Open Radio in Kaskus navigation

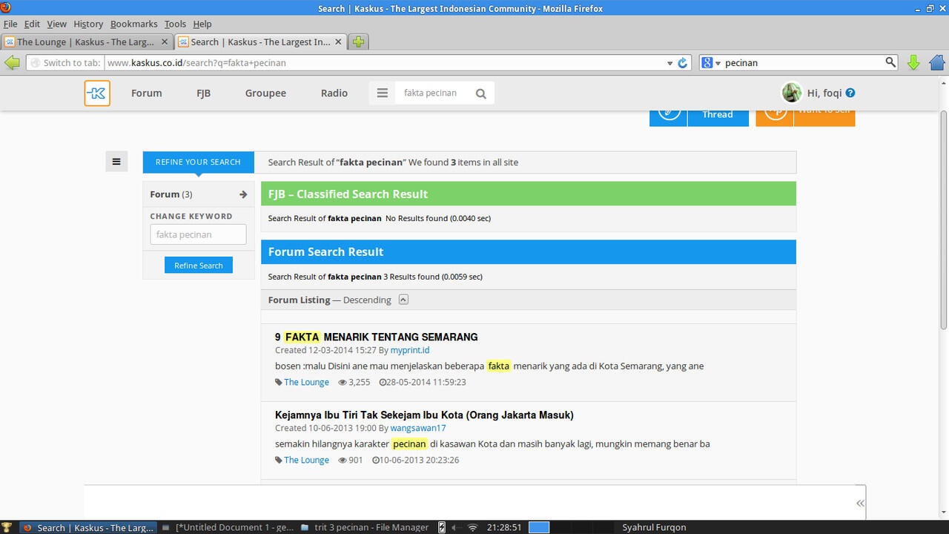click(334, 93)
